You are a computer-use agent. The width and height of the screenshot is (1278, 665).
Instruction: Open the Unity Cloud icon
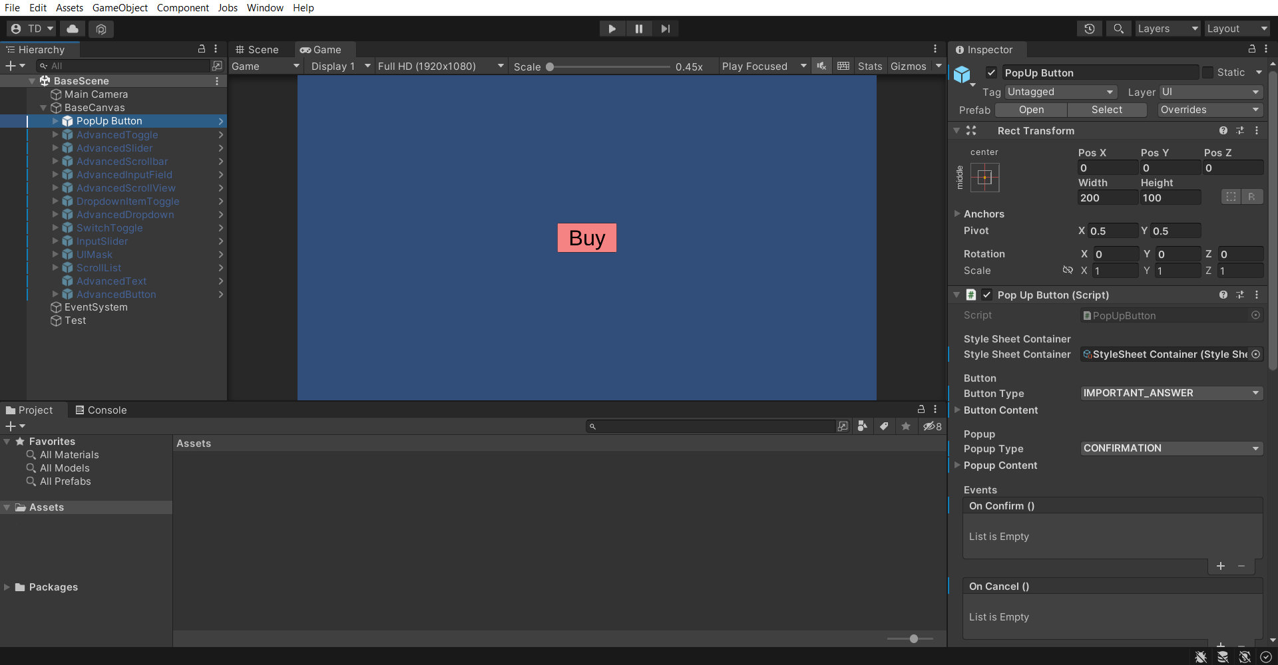point(73,29)
